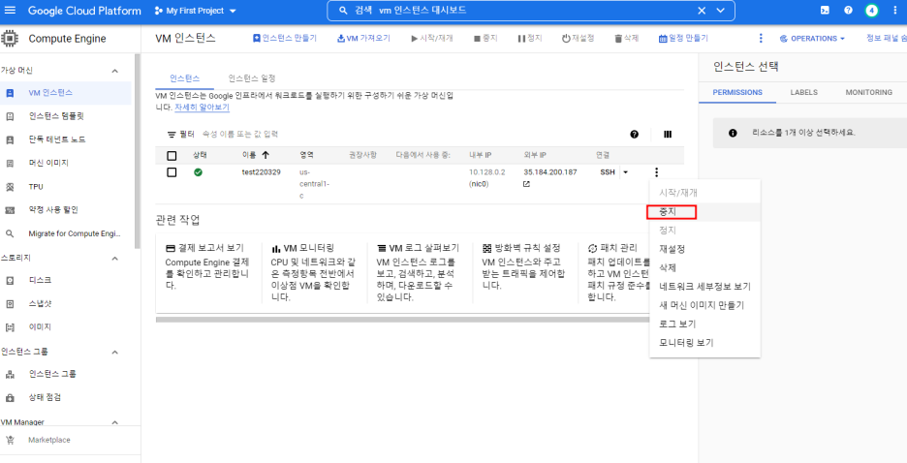Click Migrate for Compute Engine search icon
This screenshot has height=463, width=907.
[10, 233]
